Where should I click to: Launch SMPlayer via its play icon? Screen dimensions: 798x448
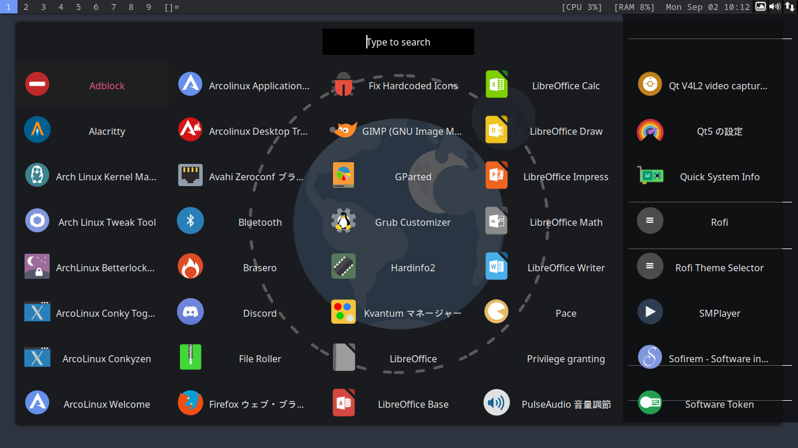[650, 312]
